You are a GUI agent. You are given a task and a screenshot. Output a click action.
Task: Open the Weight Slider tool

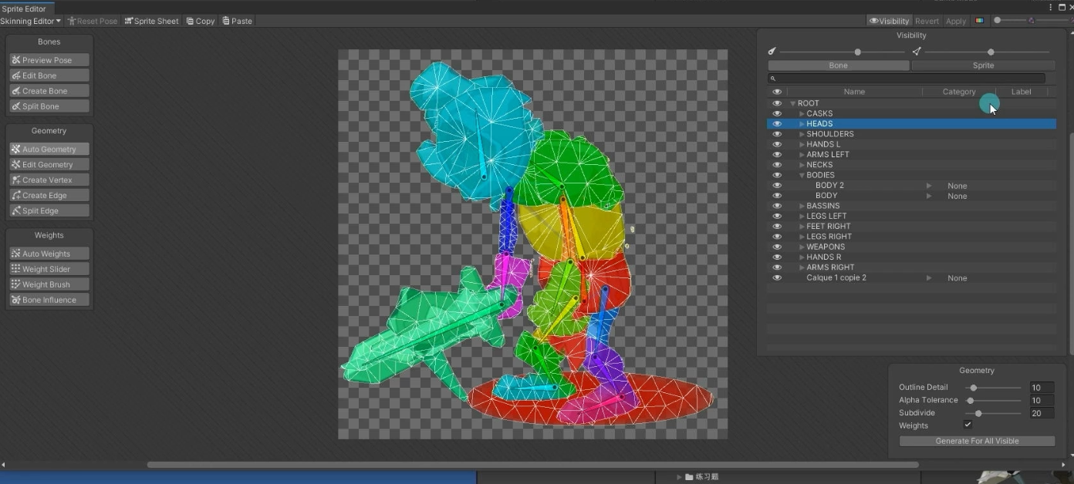tap(49, 269)
